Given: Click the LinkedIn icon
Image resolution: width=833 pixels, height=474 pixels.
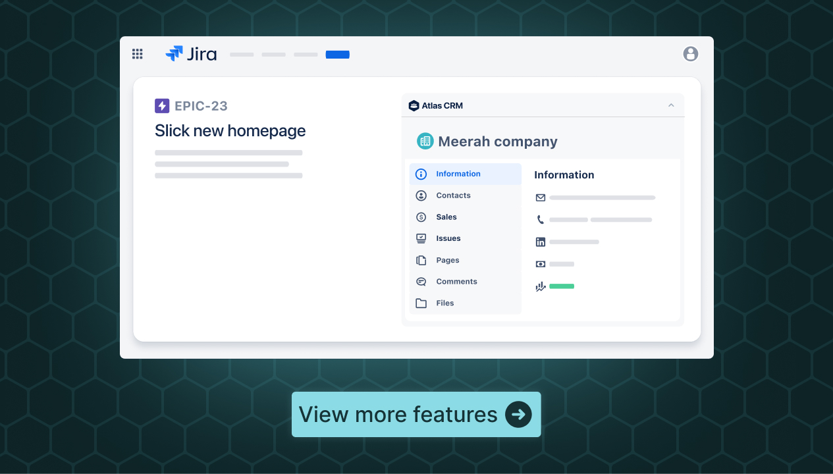Looking at the screenshot, I should [x=541, y=242].
